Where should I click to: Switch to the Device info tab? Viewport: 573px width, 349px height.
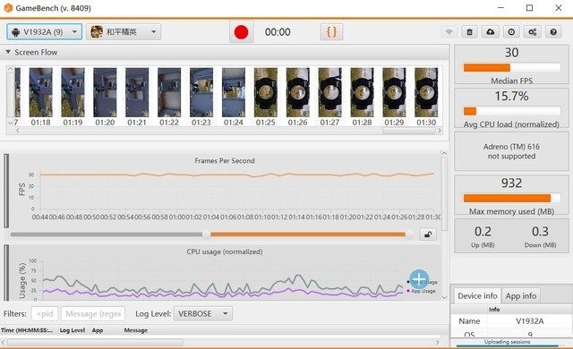[477, 295]
